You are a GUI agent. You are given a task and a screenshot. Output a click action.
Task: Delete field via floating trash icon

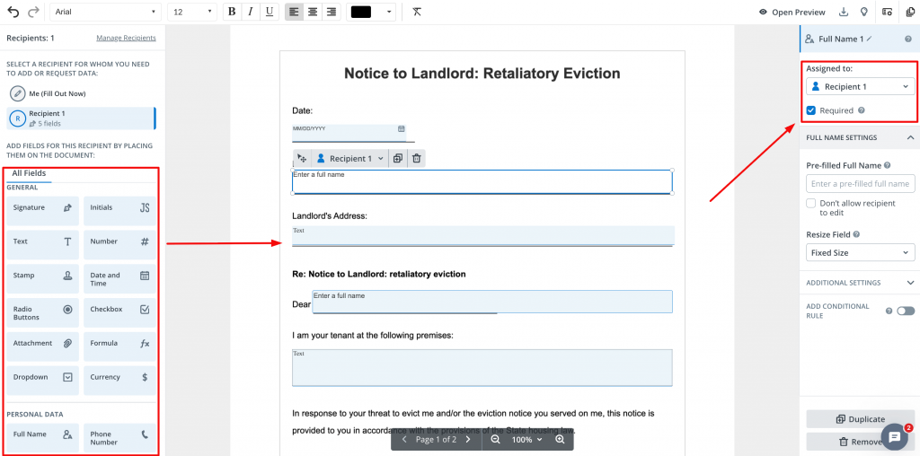click(x=417, y=158)
